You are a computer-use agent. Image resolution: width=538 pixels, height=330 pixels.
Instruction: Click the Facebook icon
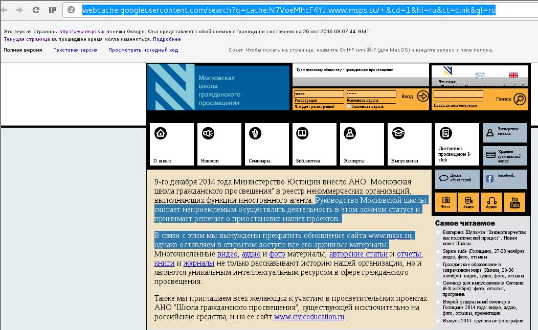click(490, 179)
